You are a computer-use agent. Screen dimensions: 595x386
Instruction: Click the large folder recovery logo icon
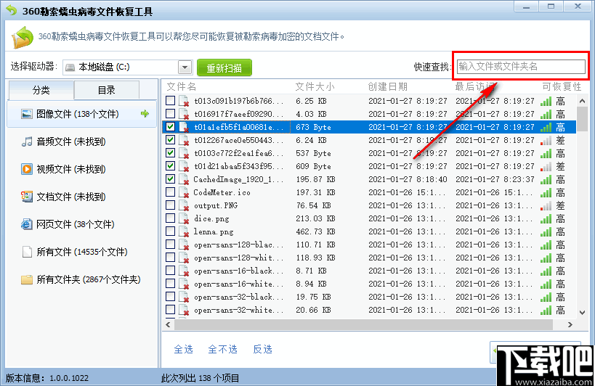click(23, 37)
